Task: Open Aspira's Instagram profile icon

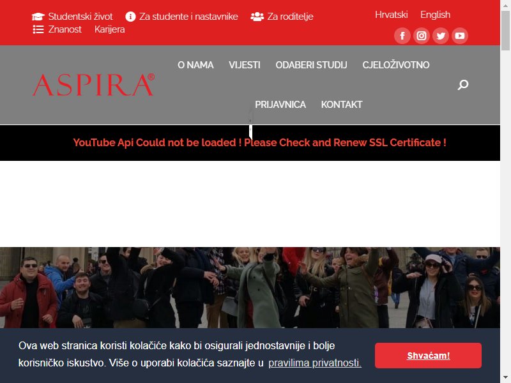Action: (x=422, y=36)
